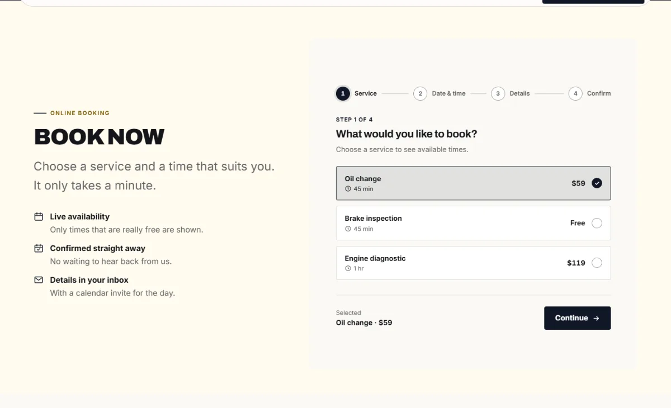Click the '1 hr' duration text
Image resolution: width=671 pixels, height=408 pixels.
358,269
